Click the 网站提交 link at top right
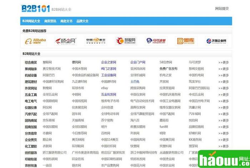 pyautogui.click(x=222, y=9)
